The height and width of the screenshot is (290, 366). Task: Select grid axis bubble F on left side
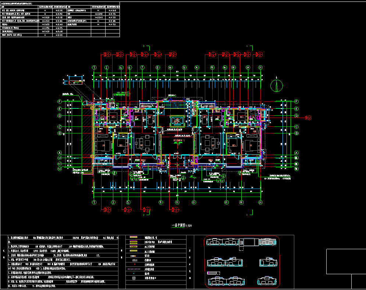(x=59, y=101)
